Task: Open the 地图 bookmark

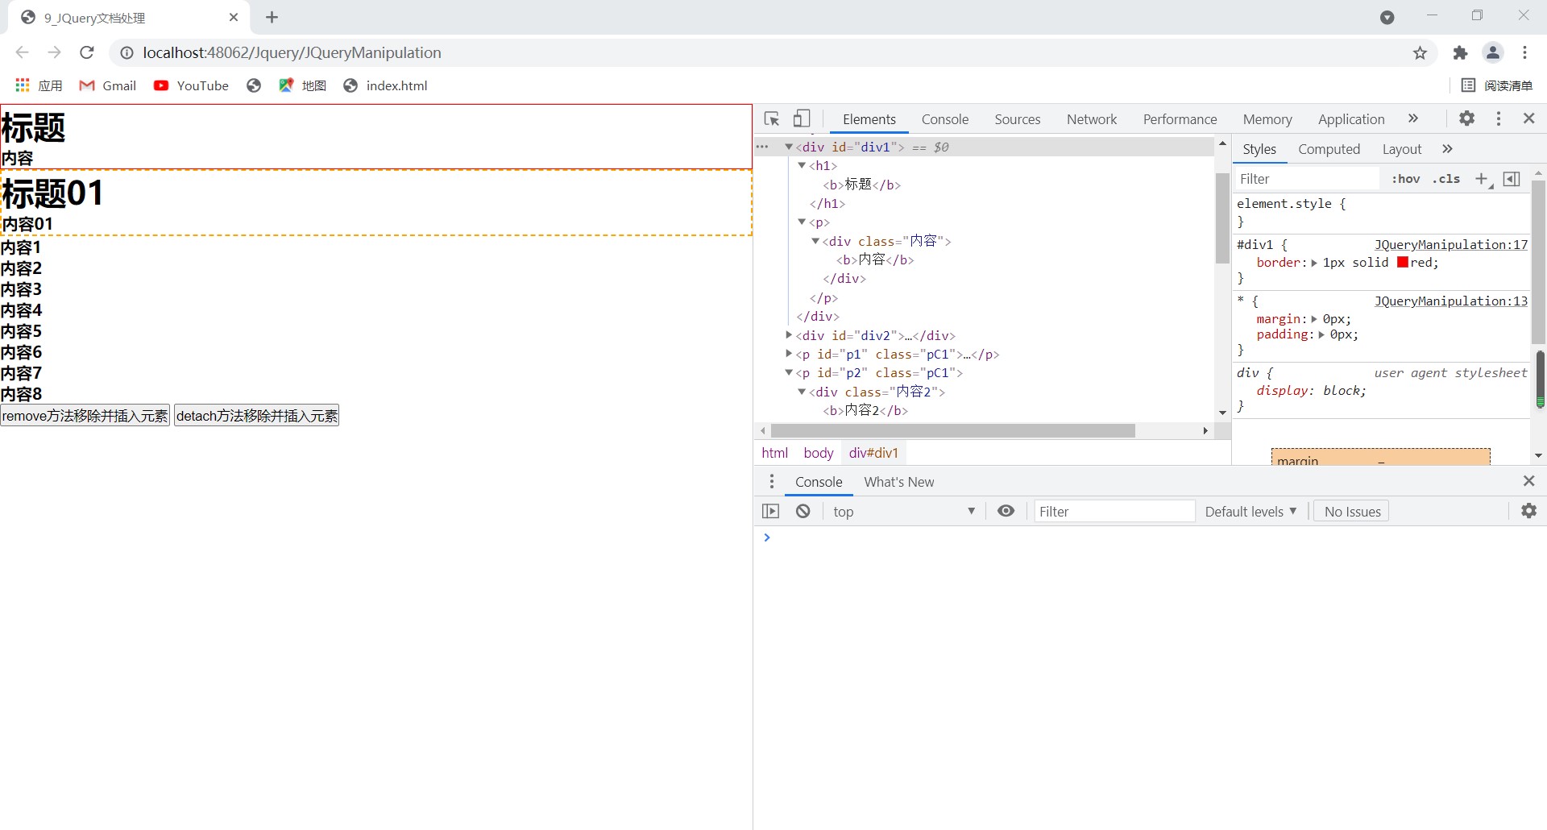Action: click(302, 85)
